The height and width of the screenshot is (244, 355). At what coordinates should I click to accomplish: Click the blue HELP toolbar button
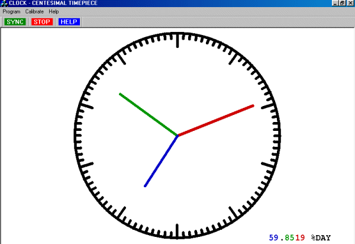pos(69,22)
